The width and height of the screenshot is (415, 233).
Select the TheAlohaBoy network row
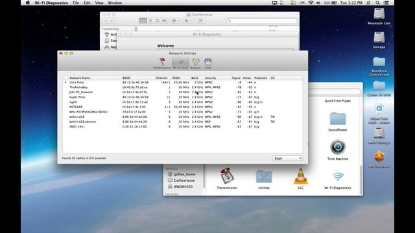tap(182, 87)
